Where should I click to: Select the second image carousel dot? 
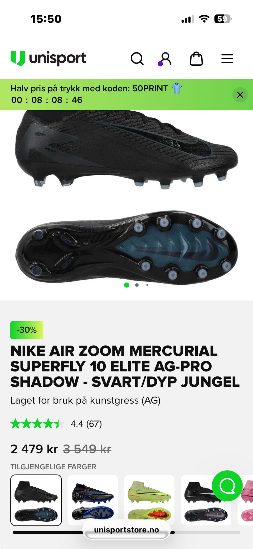pos(137,285)
